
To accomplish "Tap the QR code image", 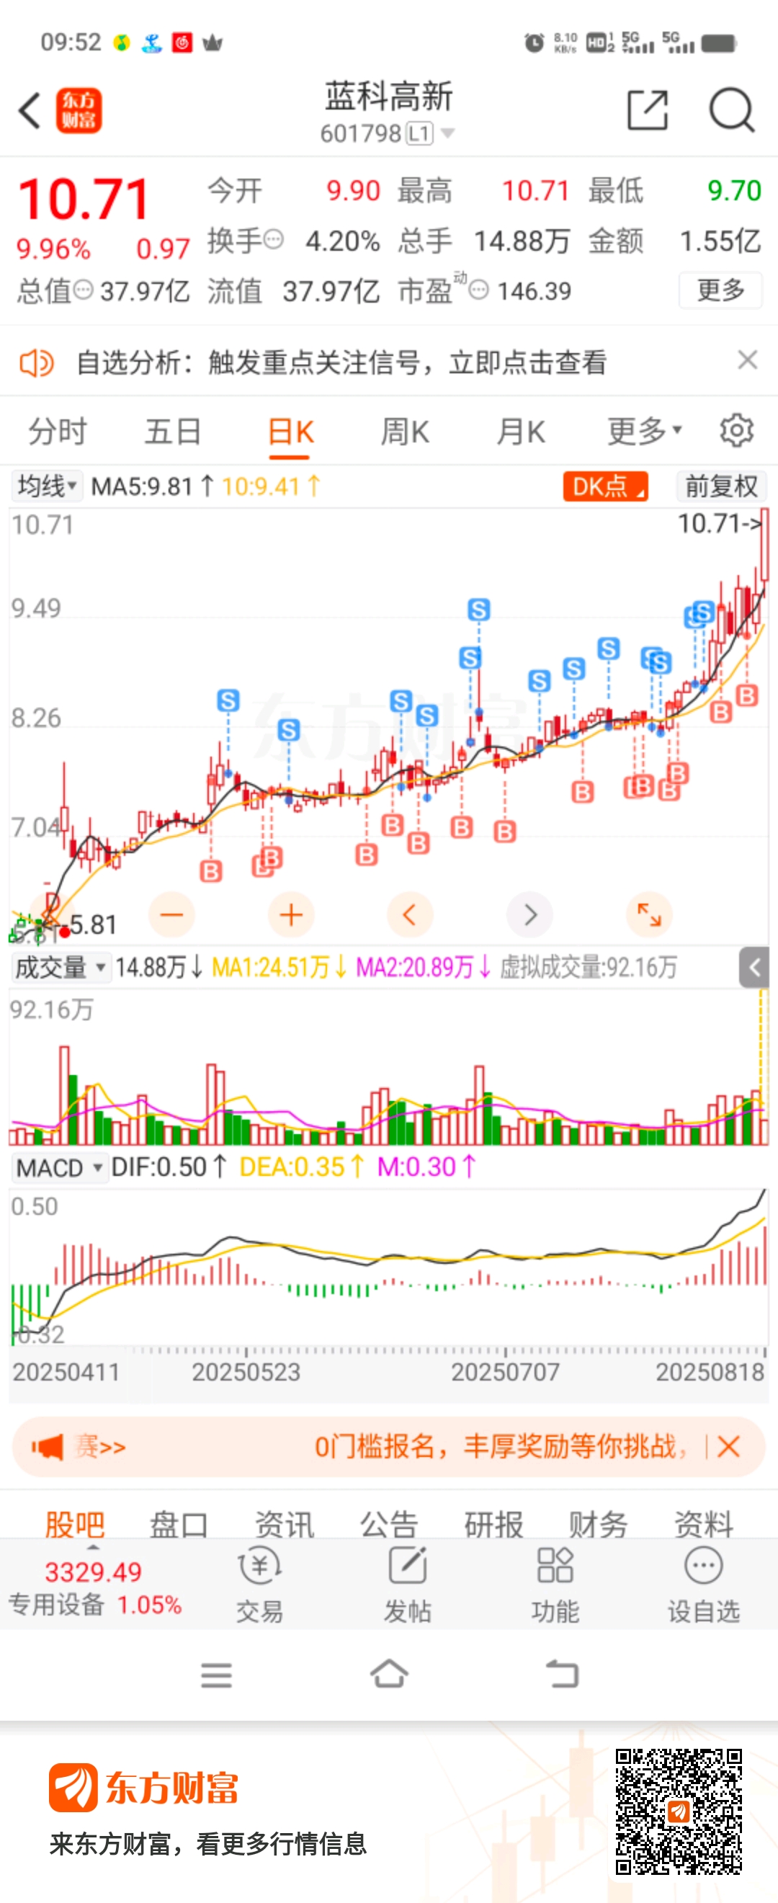I will pos(679,1811).
